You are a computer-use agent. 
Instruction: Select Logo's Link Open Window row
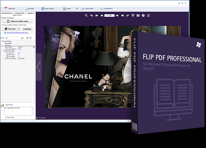tap(18, 49)
